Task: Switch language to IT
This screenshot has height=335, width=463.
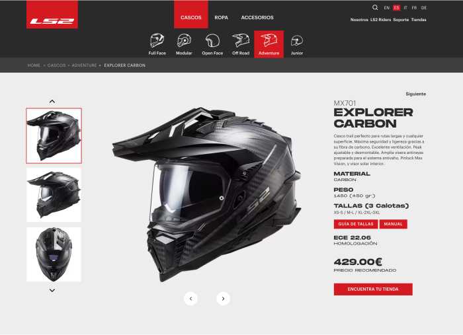Action: [x=405, y=8]
